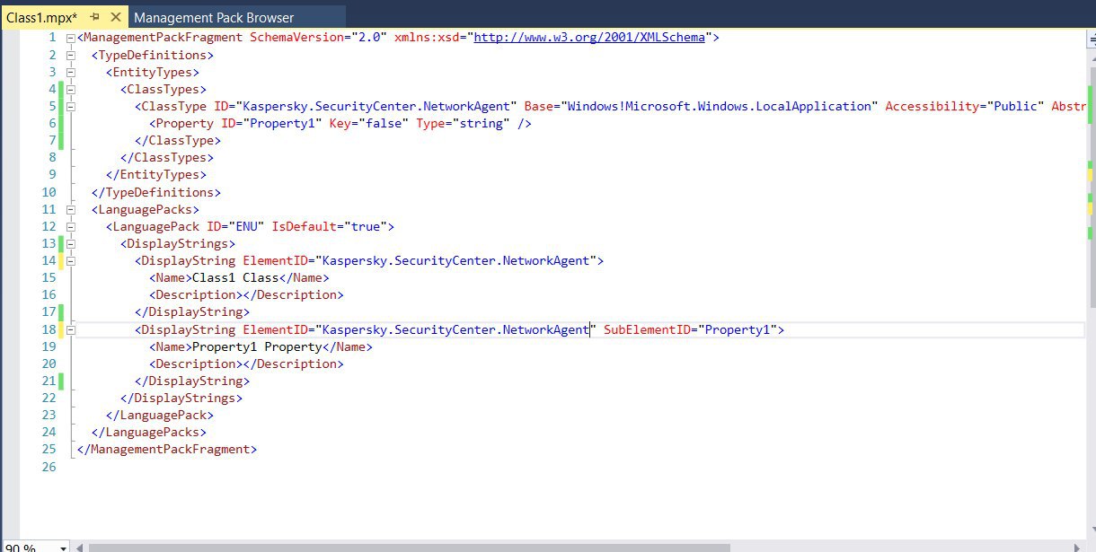Click the Kaspersky.SecurityCenter.NetworkAgent ID on line 5
Viewport: 1096px width, 552px height.
click(376, 106)
